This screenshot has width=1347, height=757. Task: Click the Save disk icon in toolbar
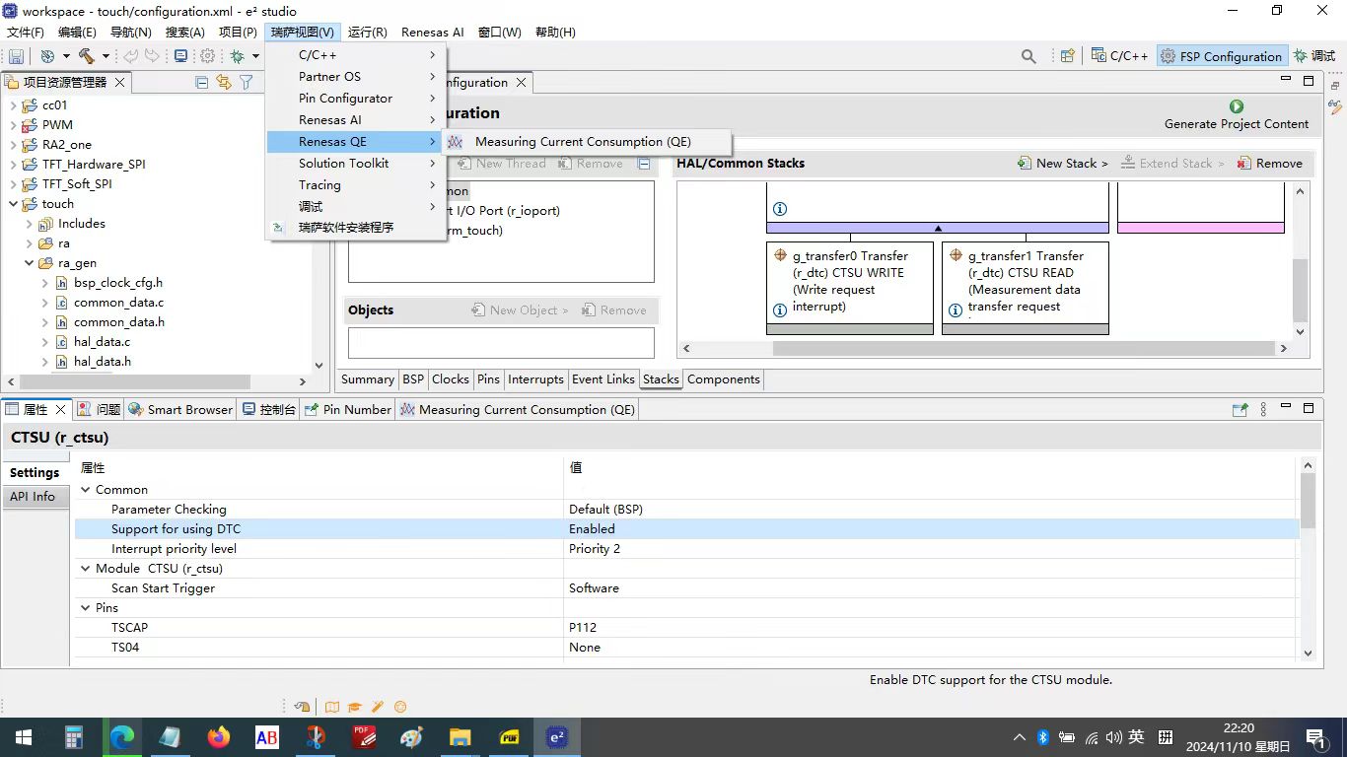pyautogui.click(x=16, y=56)
